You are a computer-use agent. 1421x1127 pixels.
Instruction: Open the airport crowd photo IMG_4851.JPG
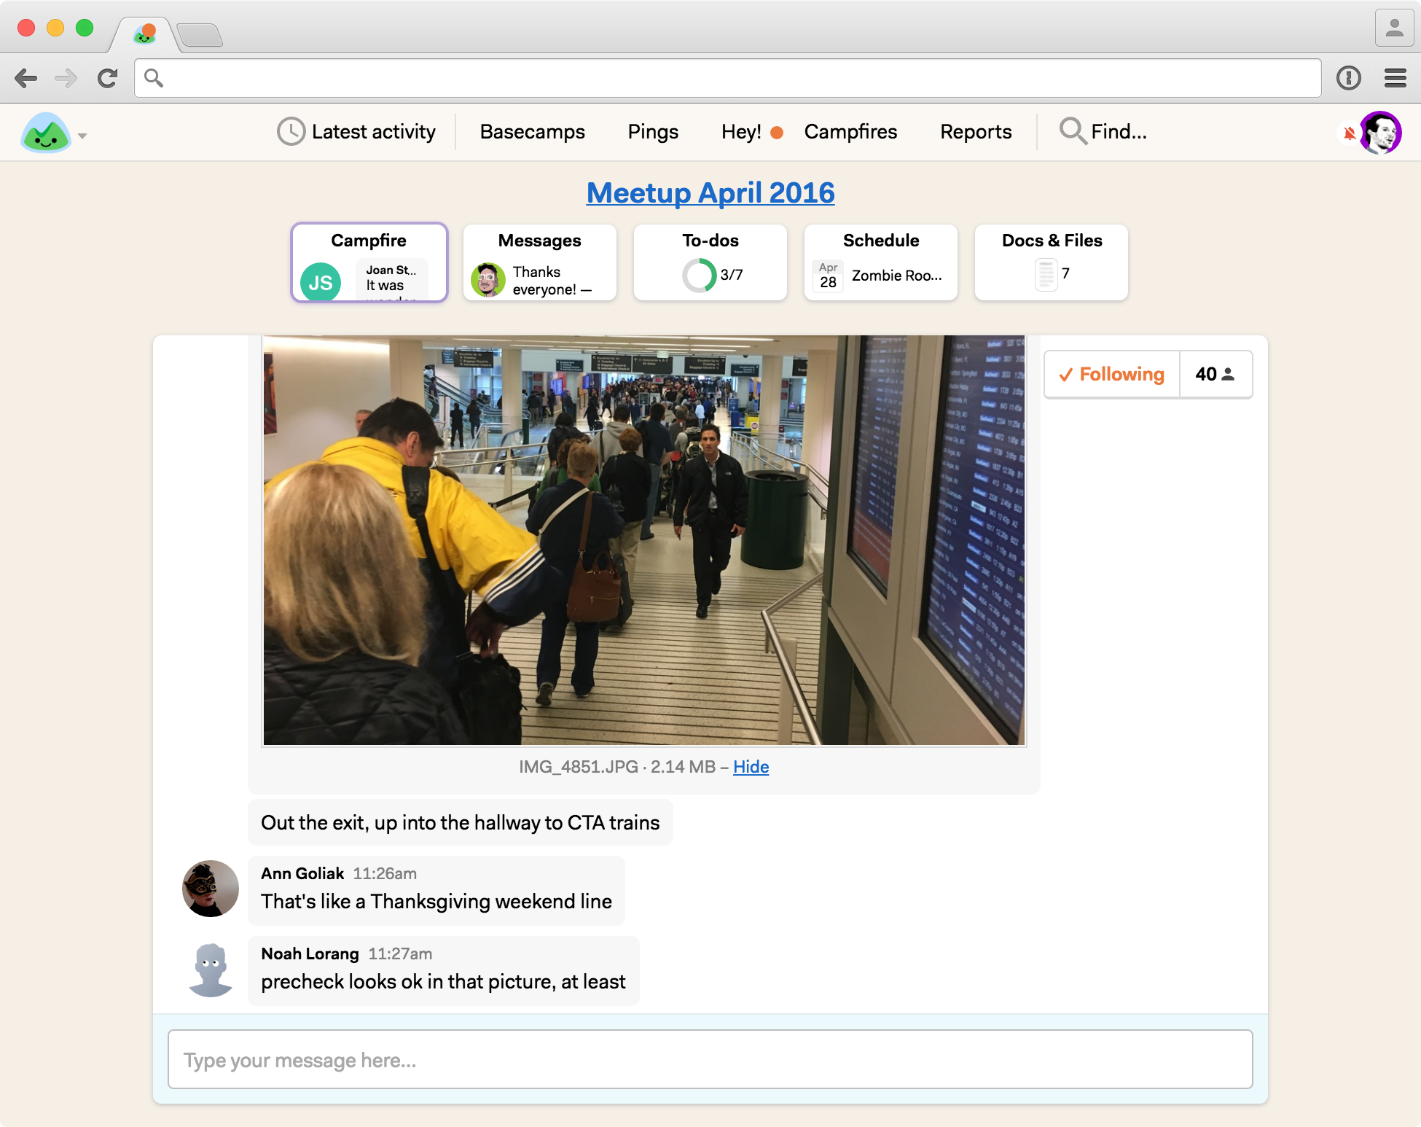[644, 540]
